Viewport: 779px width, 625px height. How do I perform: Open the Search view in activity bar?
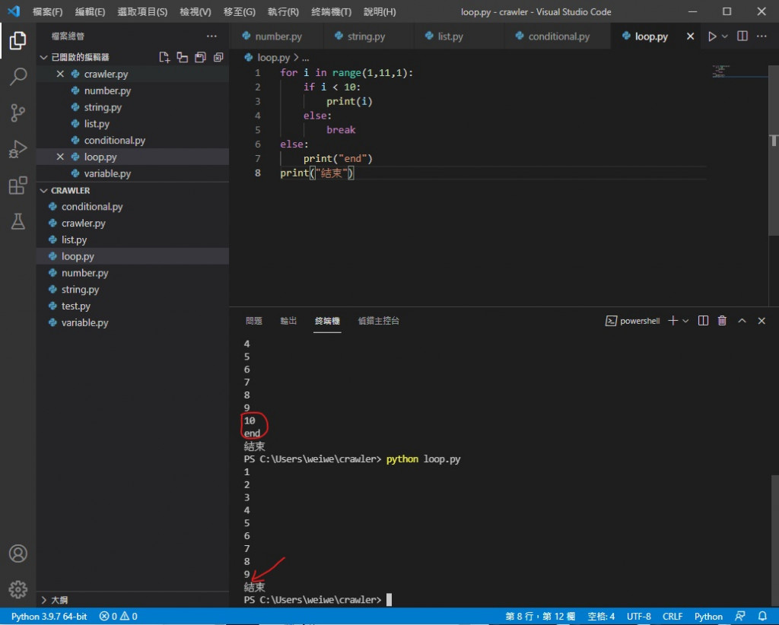(x=18, y=77)
